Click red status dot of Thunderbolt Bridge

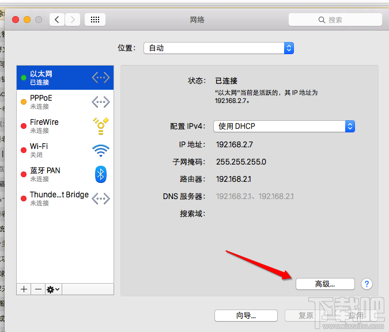coord(24,199)
